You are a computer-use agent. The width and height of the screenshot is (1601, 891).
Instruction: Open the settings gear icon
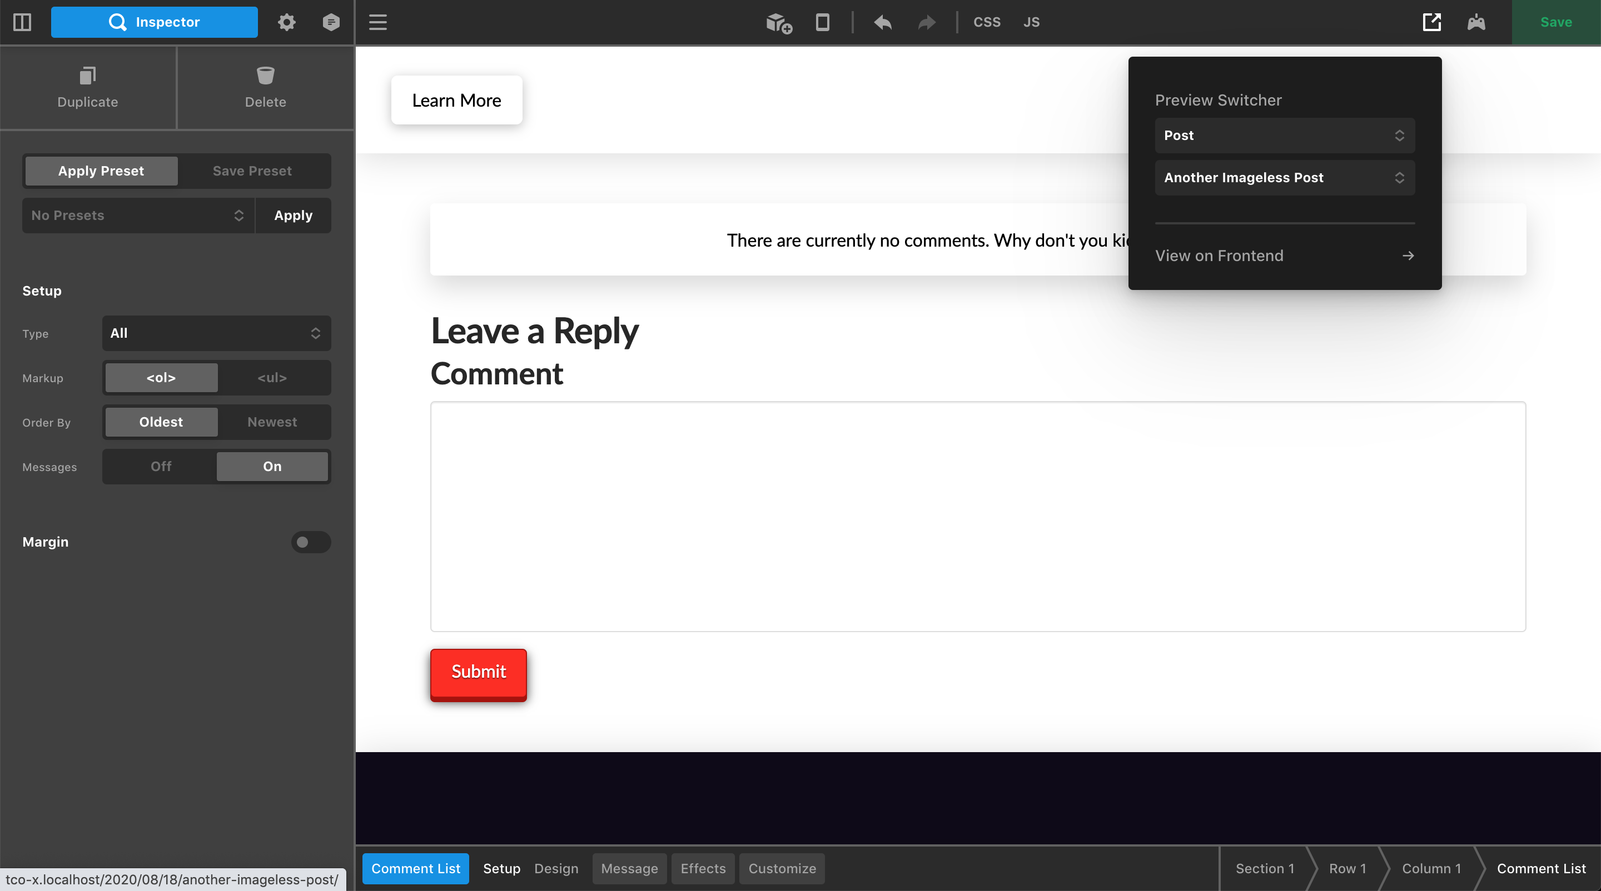click(286, 22)
